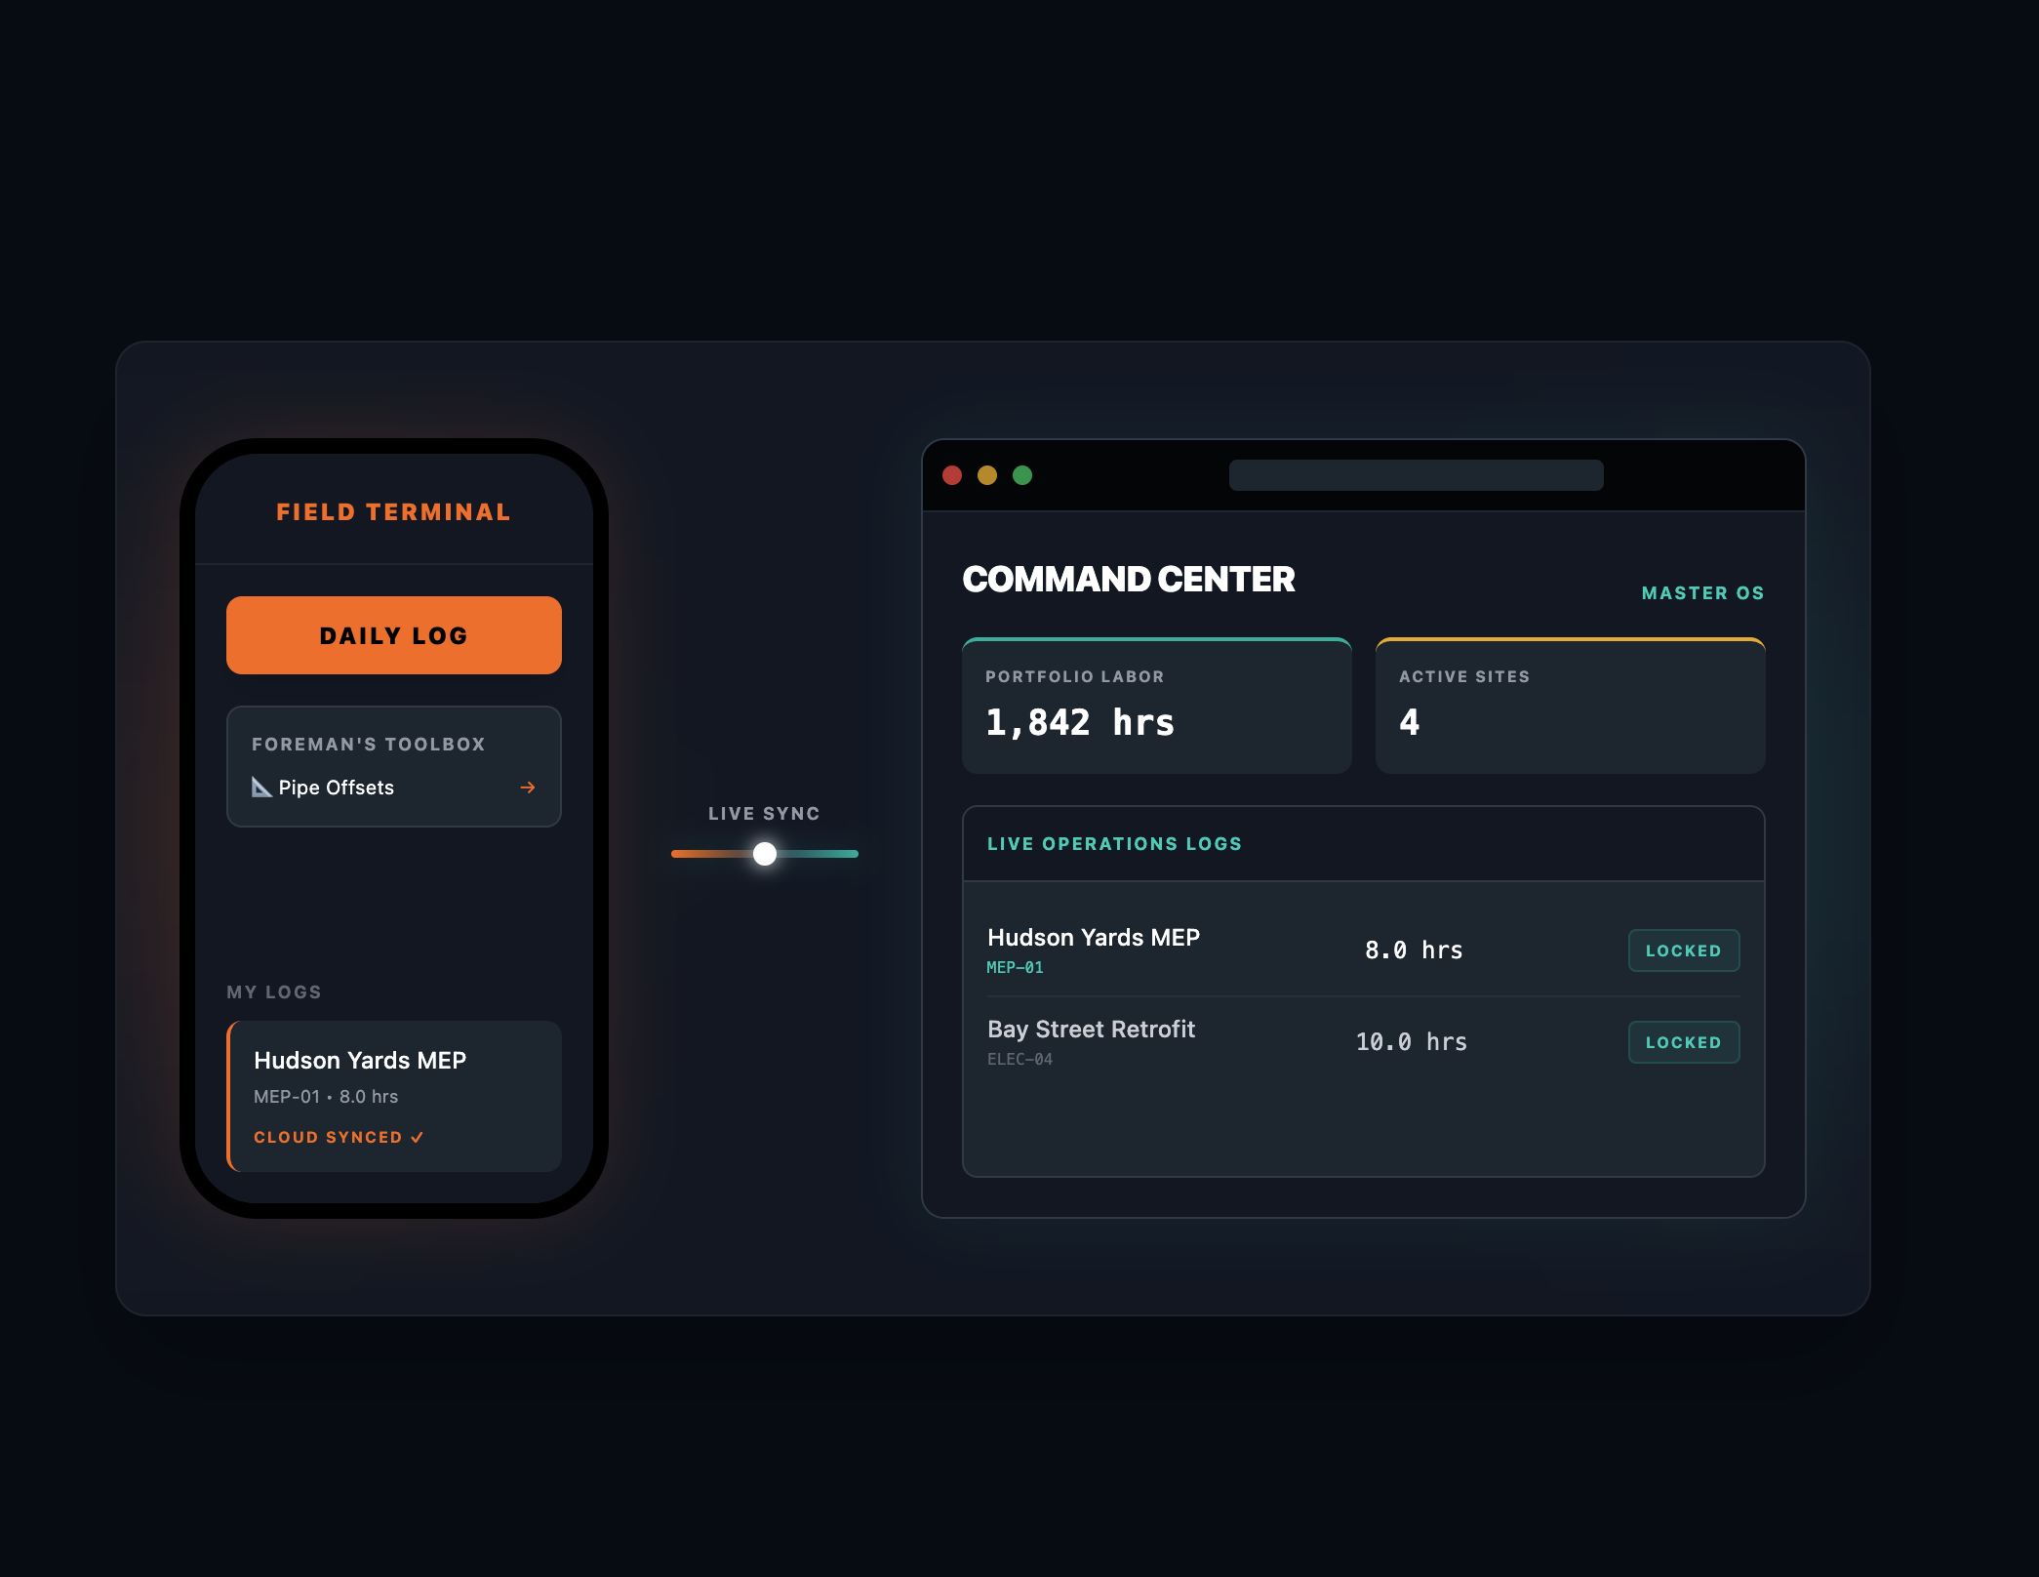Screen dimensions: 2039x1577
Task: Click the Pipe Offsets arrow icon
Action: point(528,788)
